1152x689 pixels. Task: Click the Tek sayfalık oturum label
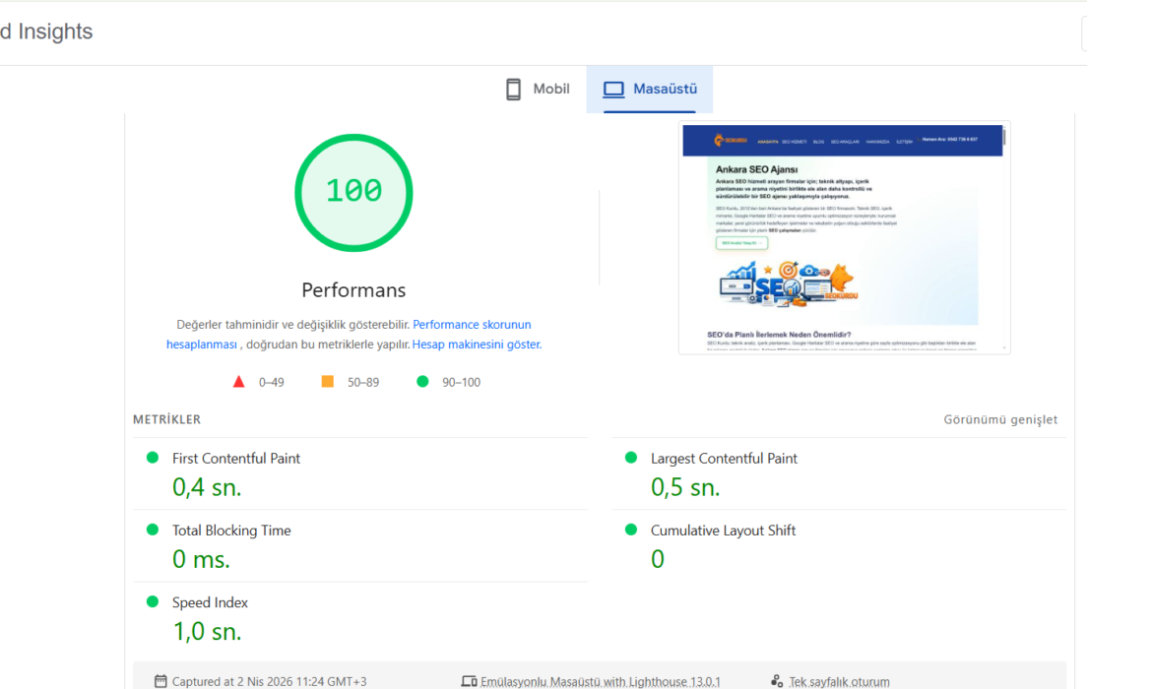839,681
